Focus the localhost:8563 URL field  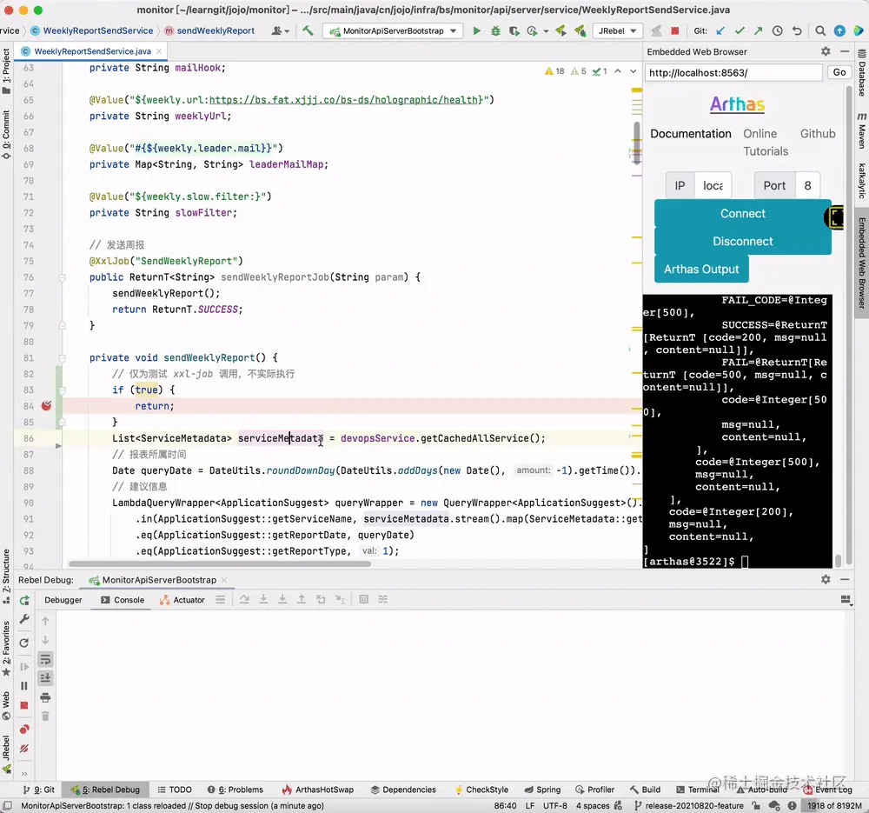pyautogui.click(x=733, y=73)
